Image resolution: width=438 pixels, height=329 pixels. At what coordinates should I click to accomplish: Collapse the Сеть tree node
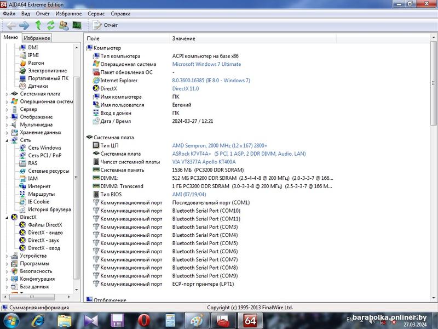(x=7, y=140)
